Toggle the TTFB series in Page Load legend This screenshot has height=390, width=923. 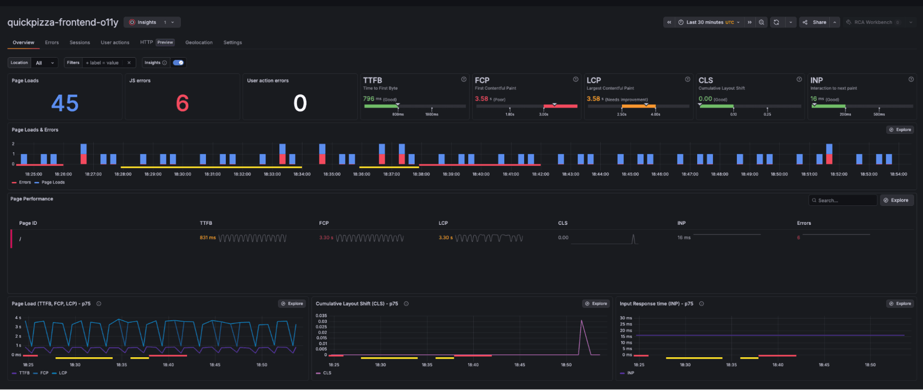21,373
